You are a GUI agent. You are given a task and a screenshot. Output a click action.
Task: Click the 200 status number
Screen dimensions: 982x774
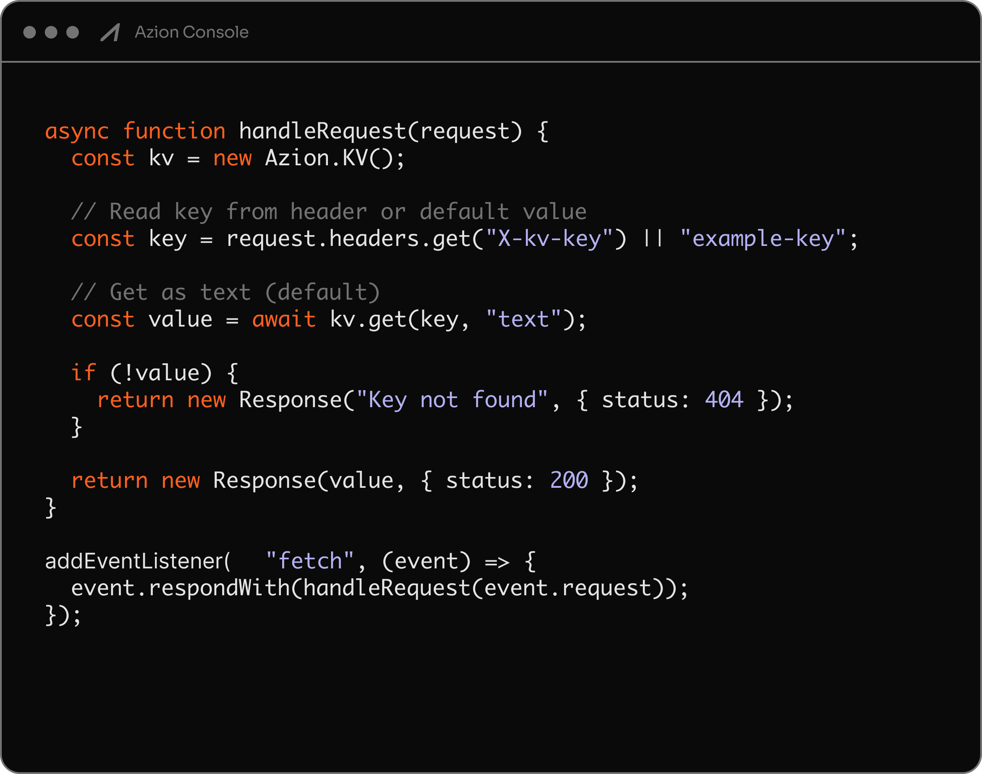pos(569,480)
